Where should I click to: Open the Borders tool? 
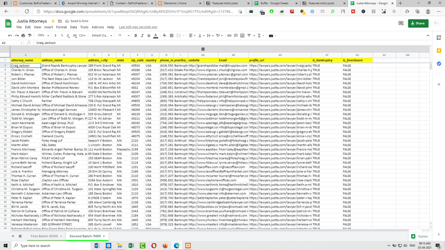(172, 36)
